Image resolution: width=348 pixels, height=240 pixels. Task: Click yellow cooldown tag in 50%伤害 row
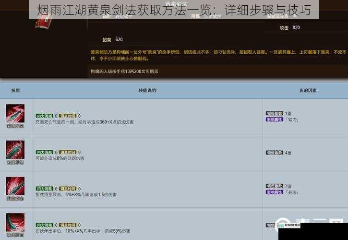pos(68,225)
